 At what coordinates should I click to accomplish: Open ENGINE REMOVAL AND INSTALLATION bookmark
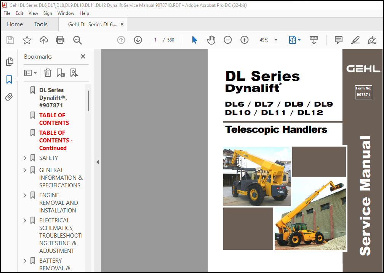click(x=59, y=203)
